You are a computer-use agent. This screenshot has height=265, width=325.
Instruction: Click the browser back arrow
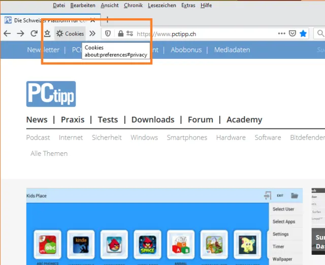(7, 34)
